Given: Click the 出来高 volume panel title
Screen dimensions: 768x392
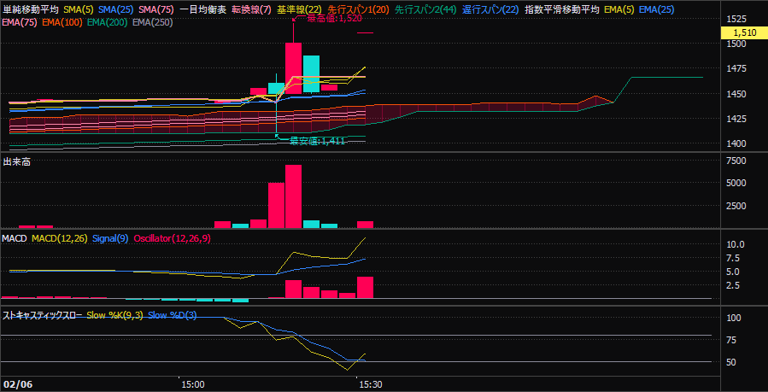Looking at the screenshot, I should [x=17, y=161].
